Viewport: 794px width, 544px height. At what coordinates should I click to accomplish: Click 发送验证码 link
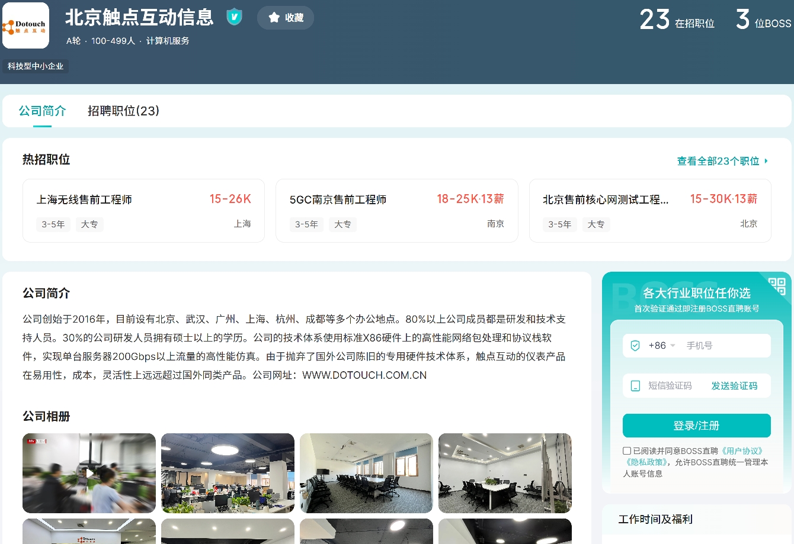click(734, 386)
